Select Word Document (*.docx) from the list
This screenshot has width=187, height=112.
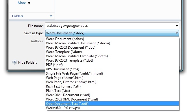click(112, 39)
